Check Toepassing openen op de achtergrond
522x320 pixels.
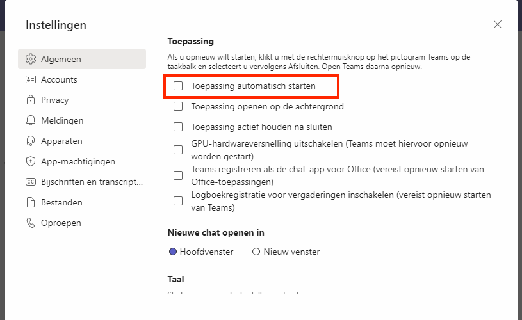pyautogui.click(x=178, y=106)
